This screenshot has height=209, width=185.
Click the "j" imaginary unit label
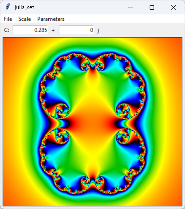click(98, 30)
